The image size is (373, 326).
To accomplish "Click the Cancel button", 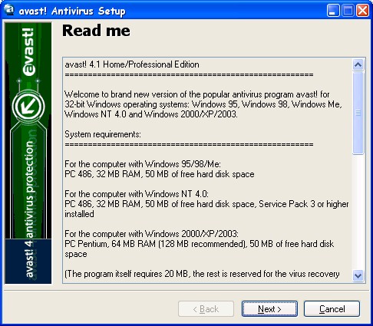I will 332,309.
